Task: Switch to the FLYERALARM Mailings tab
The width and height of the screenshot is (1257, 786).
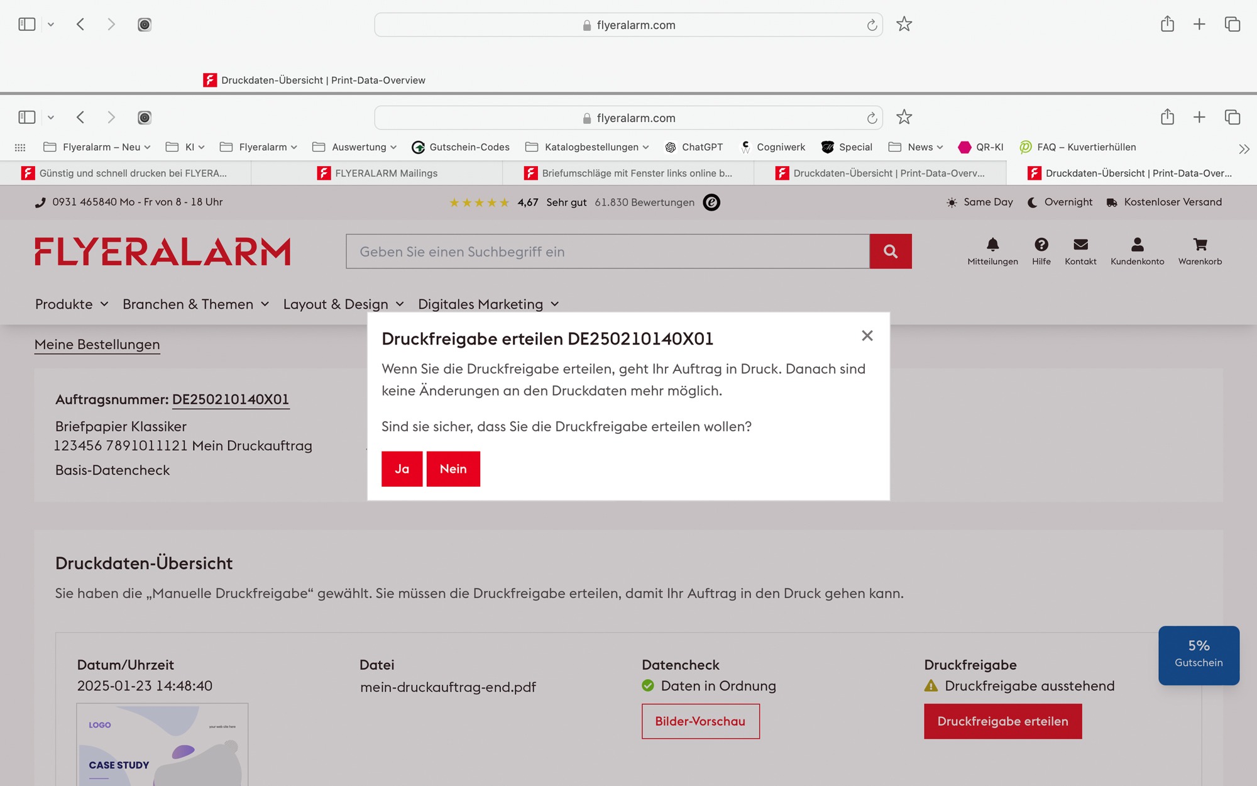Action: (x=377, y=173)
